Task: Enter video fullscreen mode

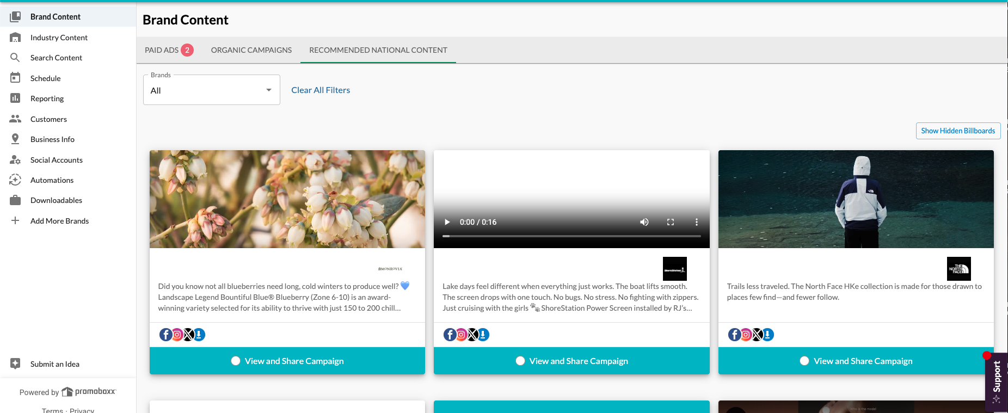Action: pos(671,222)
